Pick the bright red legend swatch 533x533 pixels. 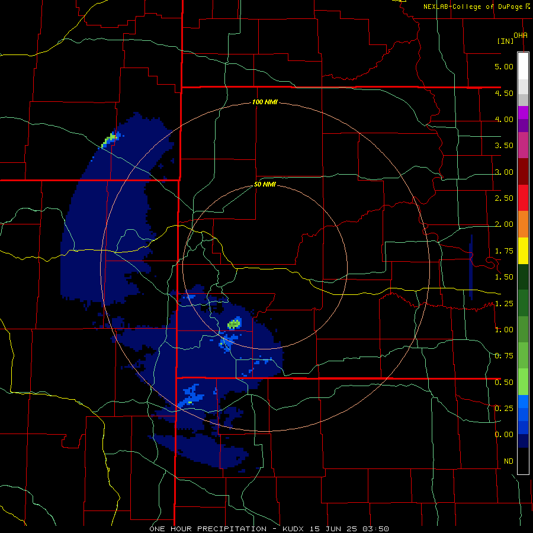coord(523,198)
